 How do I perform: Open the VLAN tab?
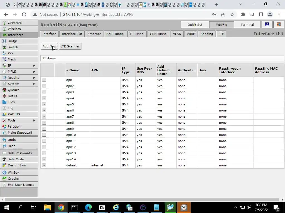click(x=177, y=34)
